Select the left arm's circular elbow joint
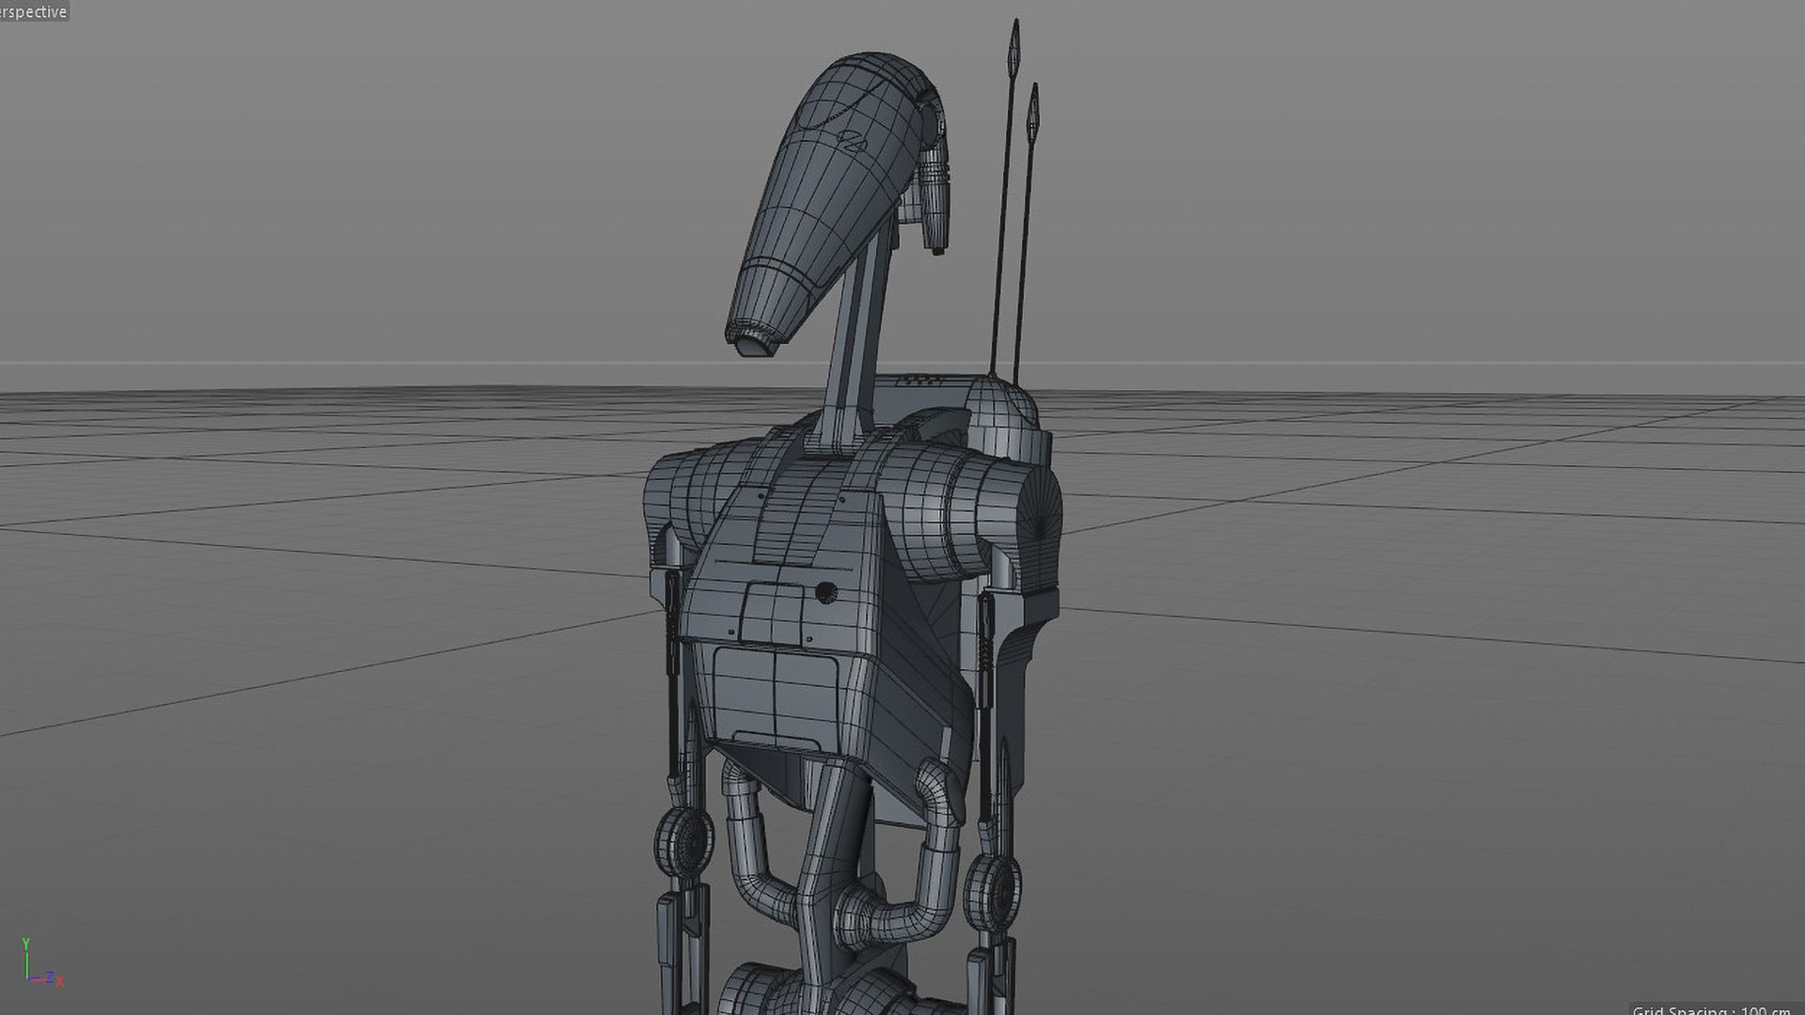The width and height of the screenshot is (1805, 1015). tap(684, 841)
